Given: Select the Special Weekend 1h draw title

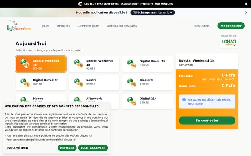Looking at the screenshot, I should 46,63.
